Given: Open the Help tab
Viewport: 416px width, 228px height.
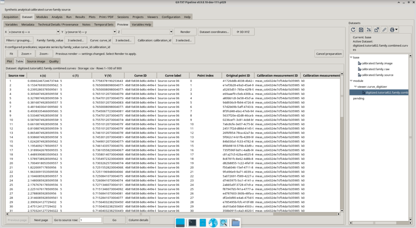Looking at the screenshot, I should coord(187,17).
